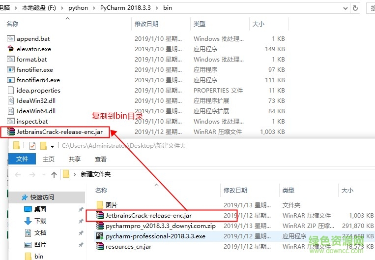Open the recent locations dropdown arrow

point(44,174)
